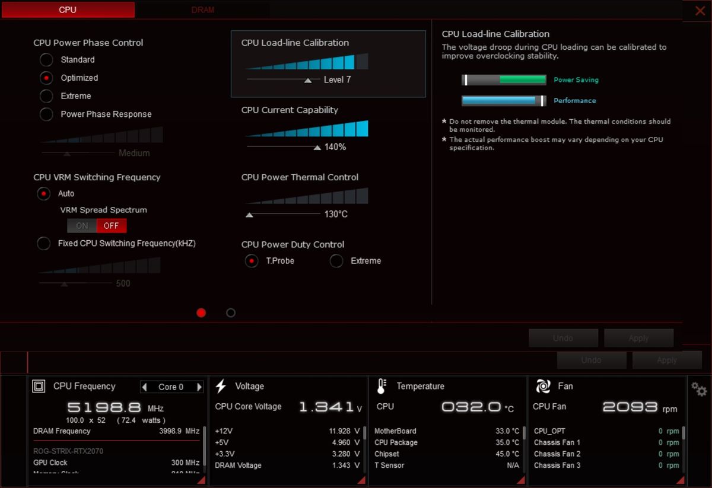Click the CPU Fan 2093 rpm value

640,407
